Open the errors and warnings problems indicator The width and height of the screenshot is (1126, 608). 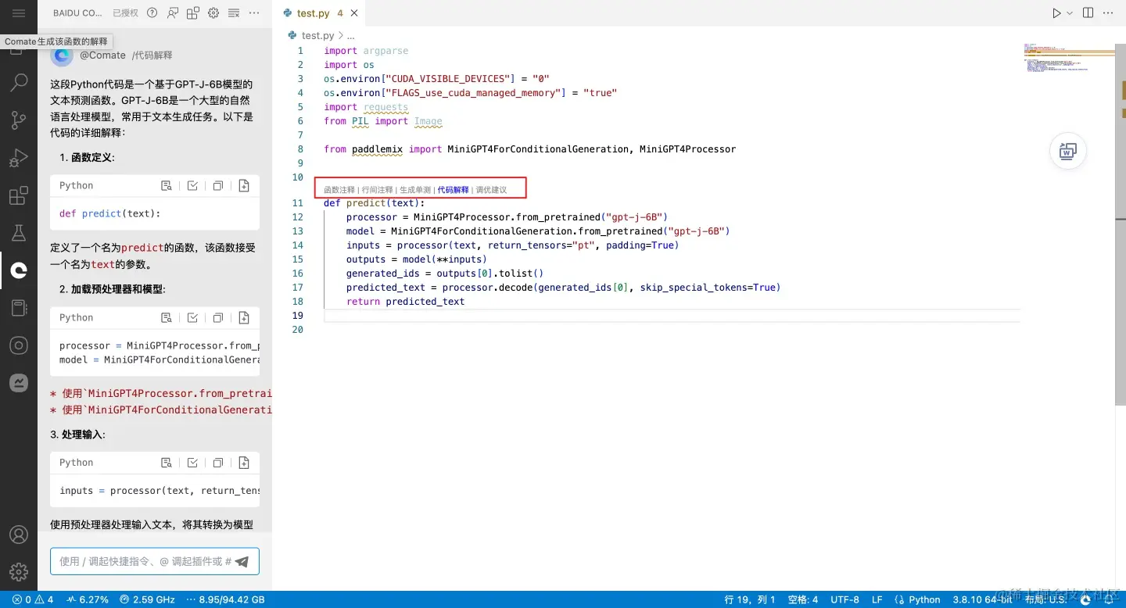[x=33, y=599]
